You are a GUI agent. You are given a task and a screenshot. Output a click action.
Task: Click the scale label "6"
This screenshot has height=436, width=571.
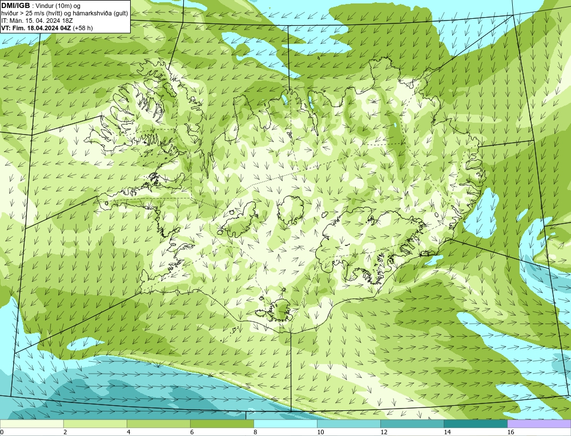(192, 432)
